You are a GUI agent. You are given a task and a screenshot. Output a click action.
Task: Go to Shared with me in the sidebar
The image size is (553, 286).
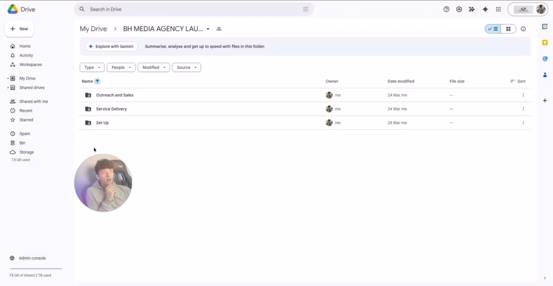(34, 101)
